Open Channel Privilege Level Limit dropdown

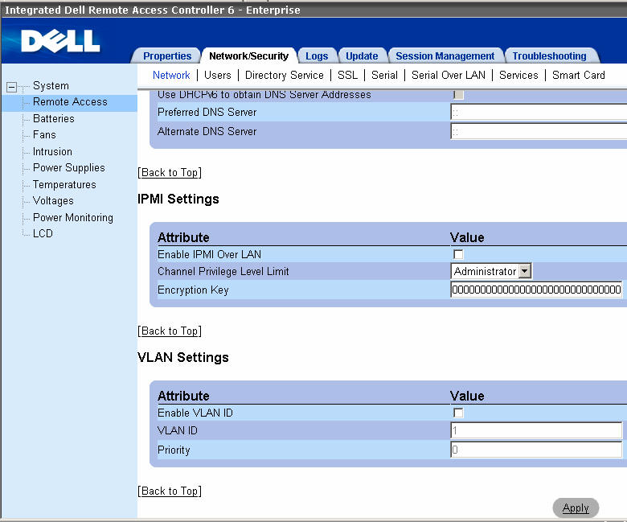[491, 271]
